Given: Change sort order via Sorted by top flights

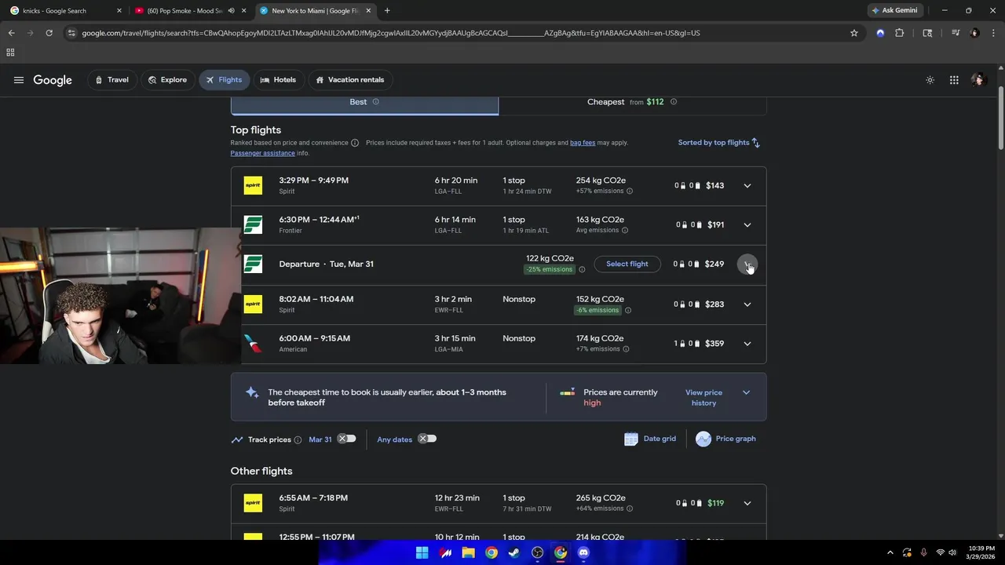Looking at the screenshot, I should coord(719,143).
